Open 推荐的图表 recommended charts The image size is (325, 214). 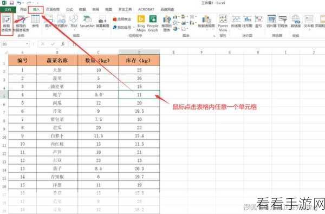tap(166, 23)
